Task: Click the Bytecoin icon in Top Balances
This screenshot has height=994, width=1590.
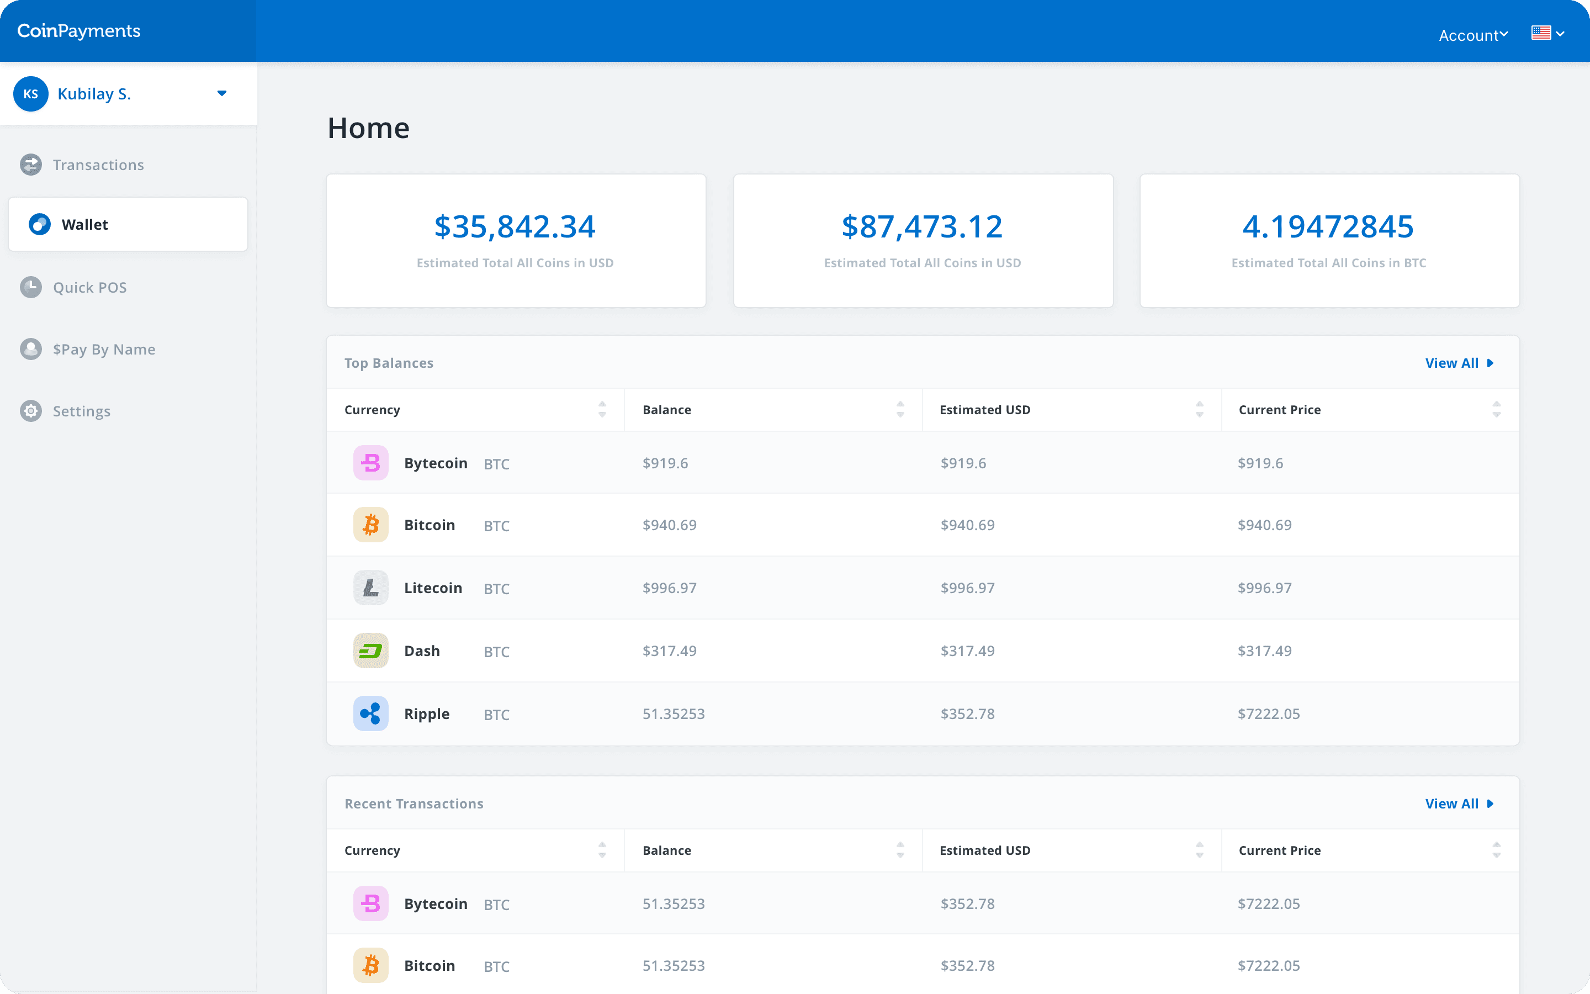Action: pyautogui.click(x=370, y=463)
